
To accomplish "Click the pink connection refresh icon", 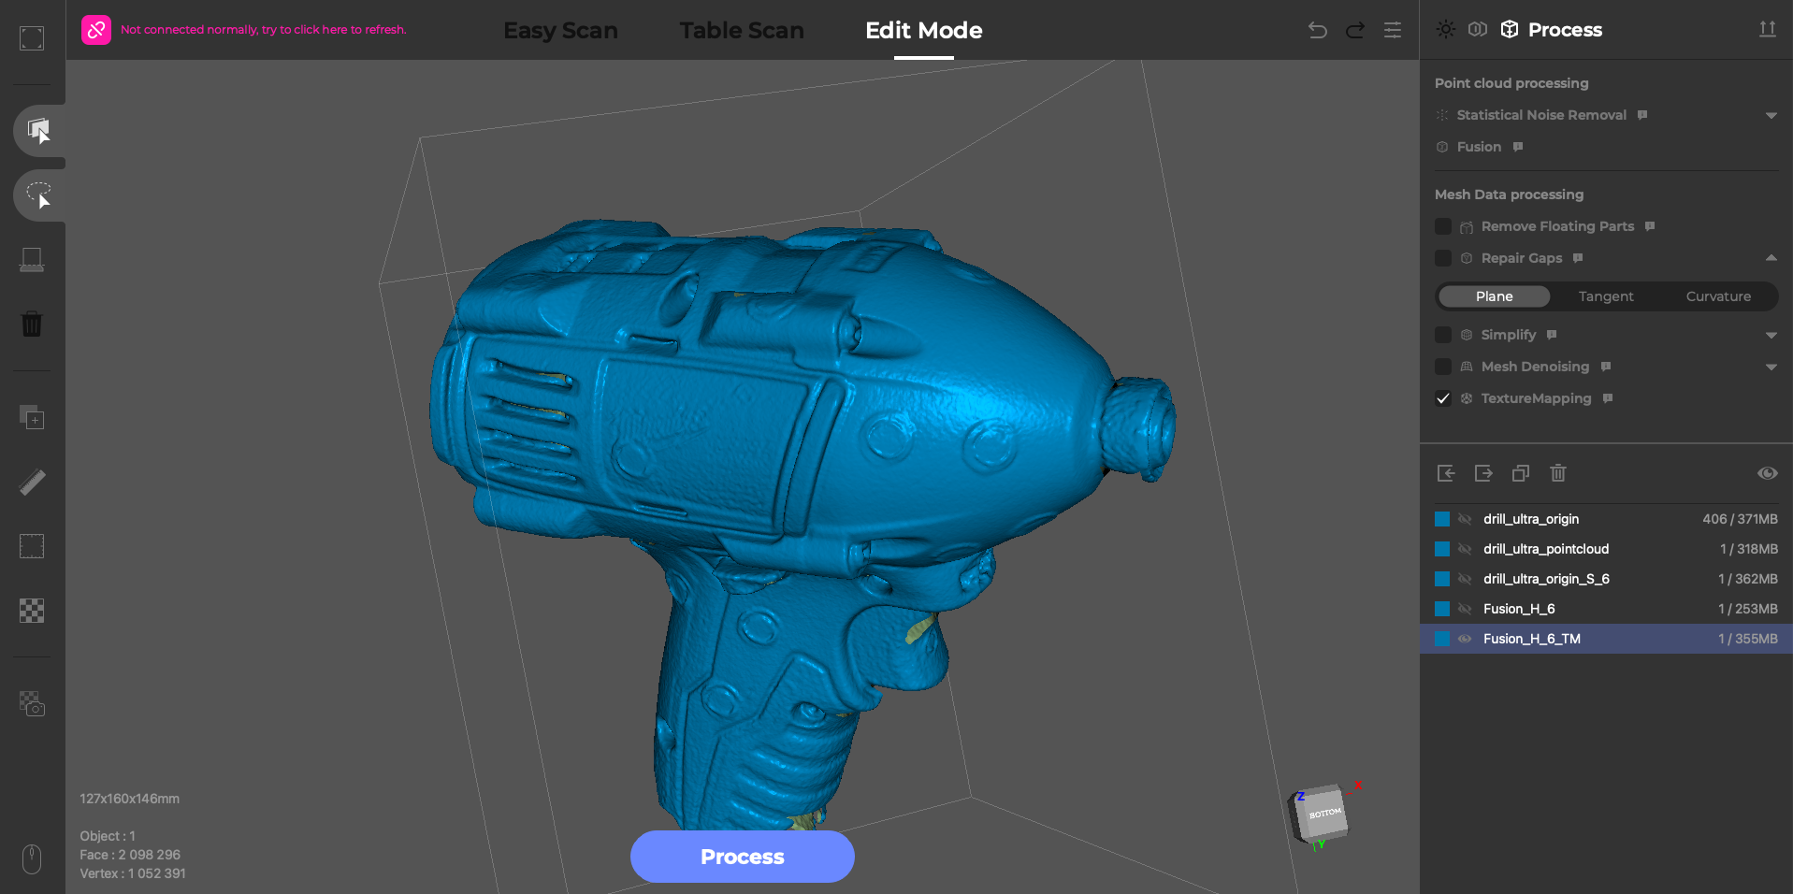I will pos(96,30).
